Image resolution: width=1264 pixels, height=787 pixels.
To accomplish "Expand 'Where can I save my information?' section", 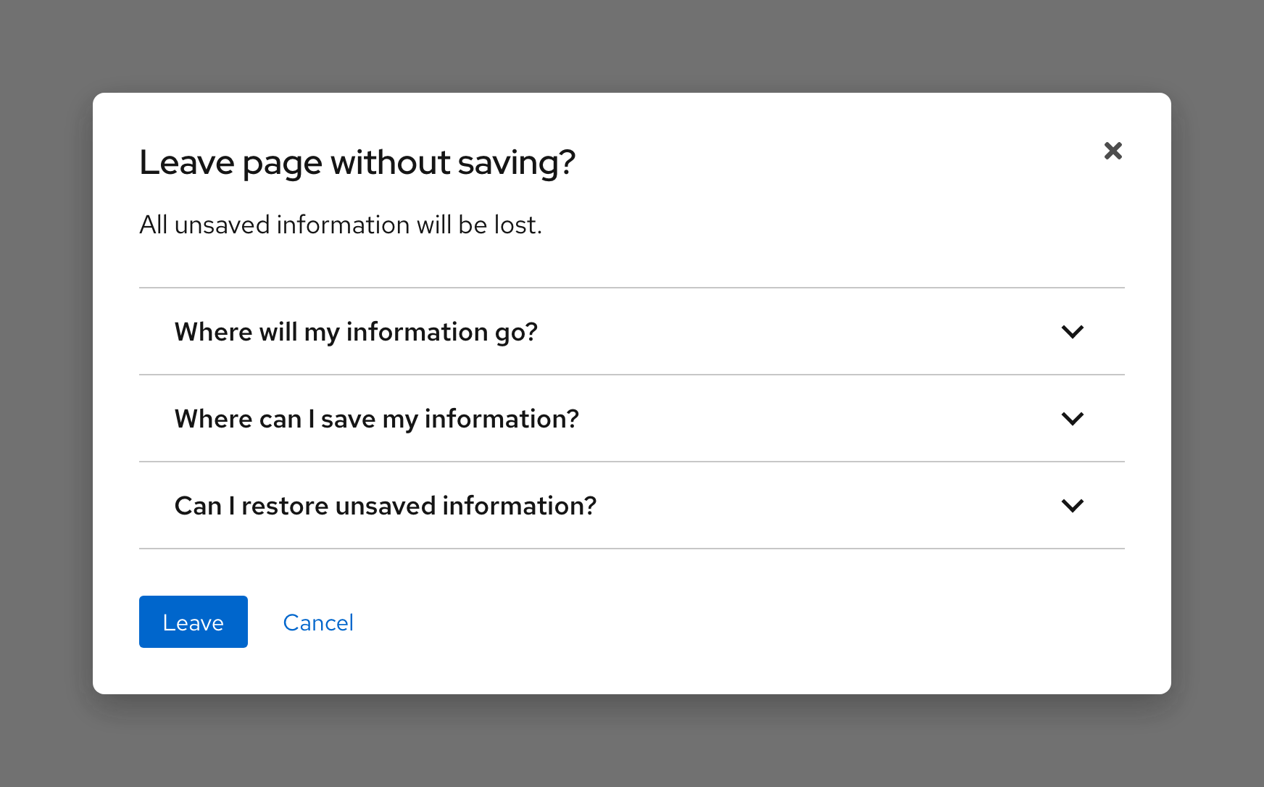I will [376, 419].
